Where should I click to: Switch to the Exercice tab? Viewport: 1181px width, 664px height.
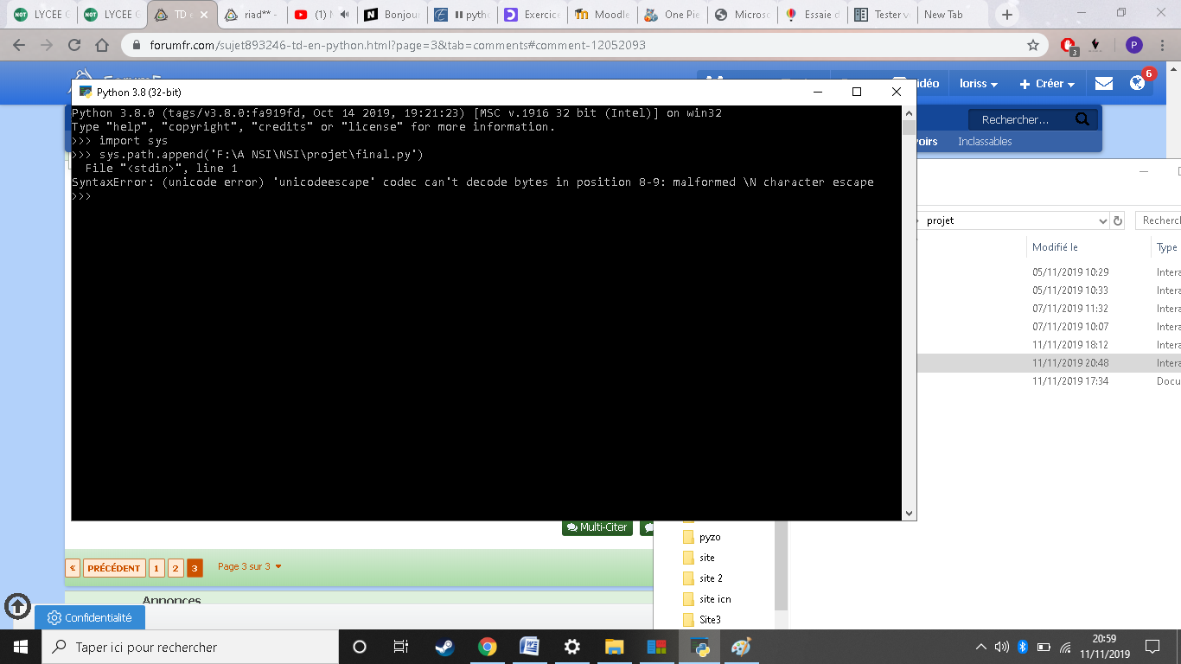pos(533,15)
